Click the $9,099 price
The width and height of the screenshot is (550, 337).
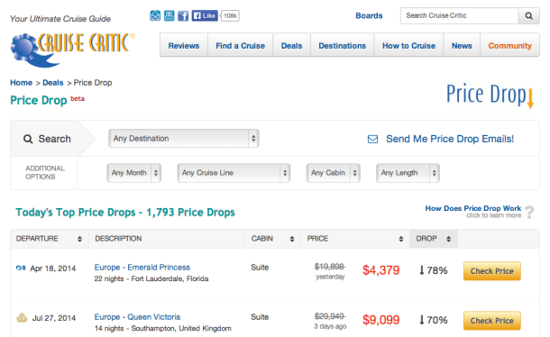click(x=380, y=320)
